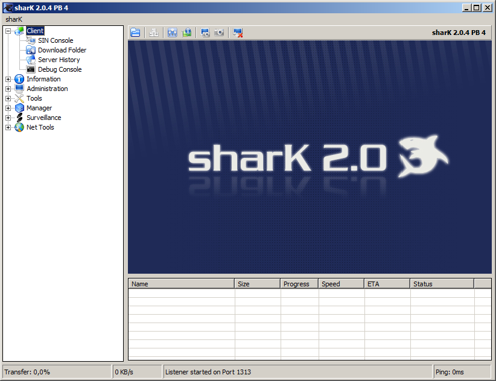Viewport: 496px width, 381px height.
Task: Click the blue three-figure users toolbar icon
Action: click(x=173, y=33)
